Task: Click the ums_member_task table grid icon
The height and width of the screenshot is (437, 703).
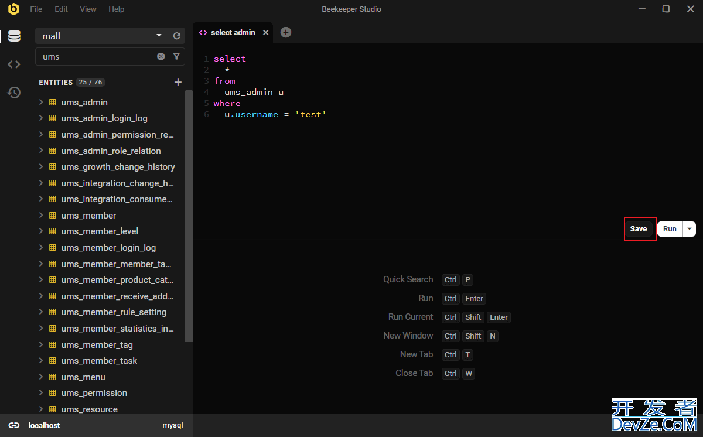Action: (x=52, y=361)
